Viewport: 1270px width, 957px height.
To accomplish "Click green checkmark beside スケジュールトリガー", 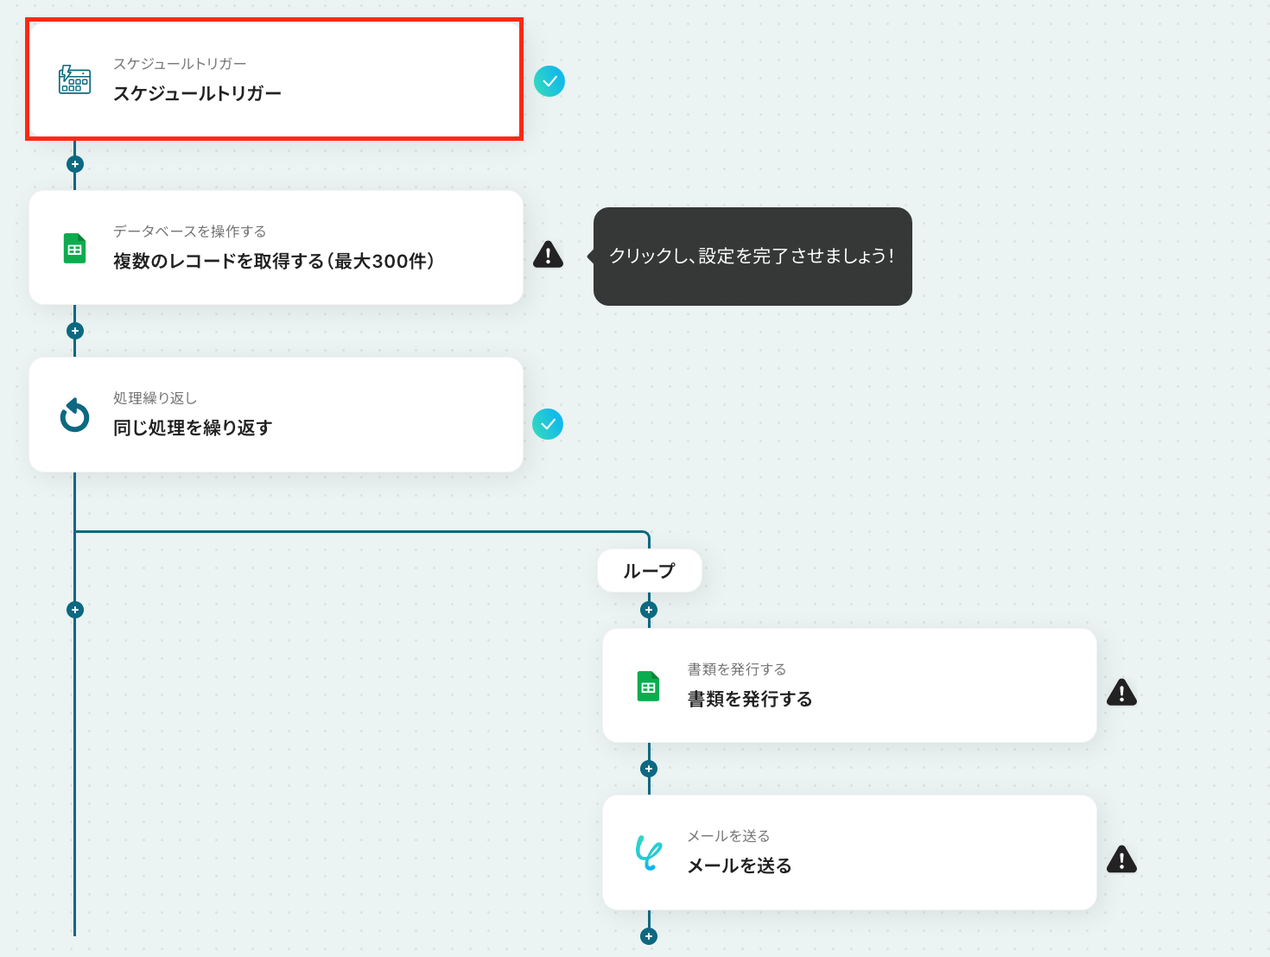I will 549,81.
